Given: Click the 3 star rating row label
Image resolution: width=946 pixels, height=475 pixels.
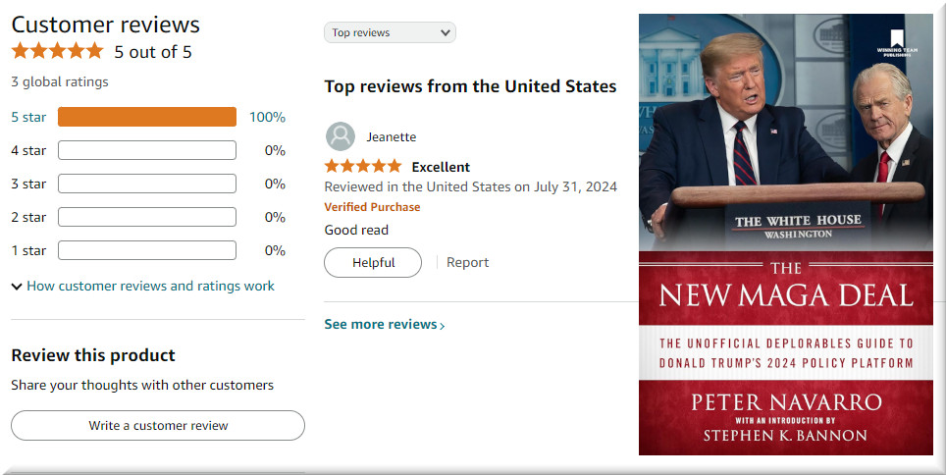Looking at the screenshot, I should point(28,184).
